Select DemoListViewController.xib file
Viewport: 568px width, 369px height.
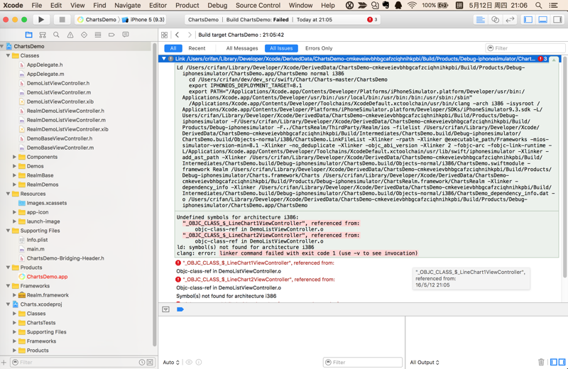pos(60,101)
